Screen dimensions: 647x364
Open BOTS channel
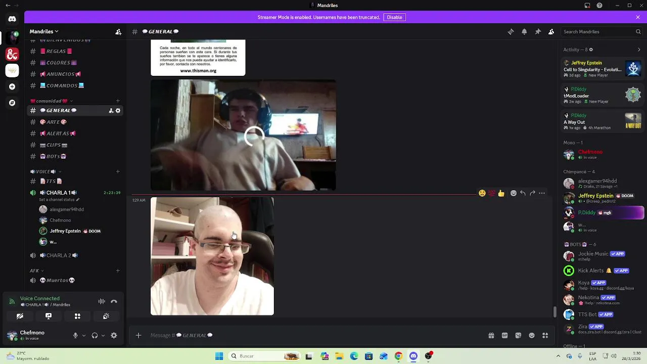pos(74,156)
